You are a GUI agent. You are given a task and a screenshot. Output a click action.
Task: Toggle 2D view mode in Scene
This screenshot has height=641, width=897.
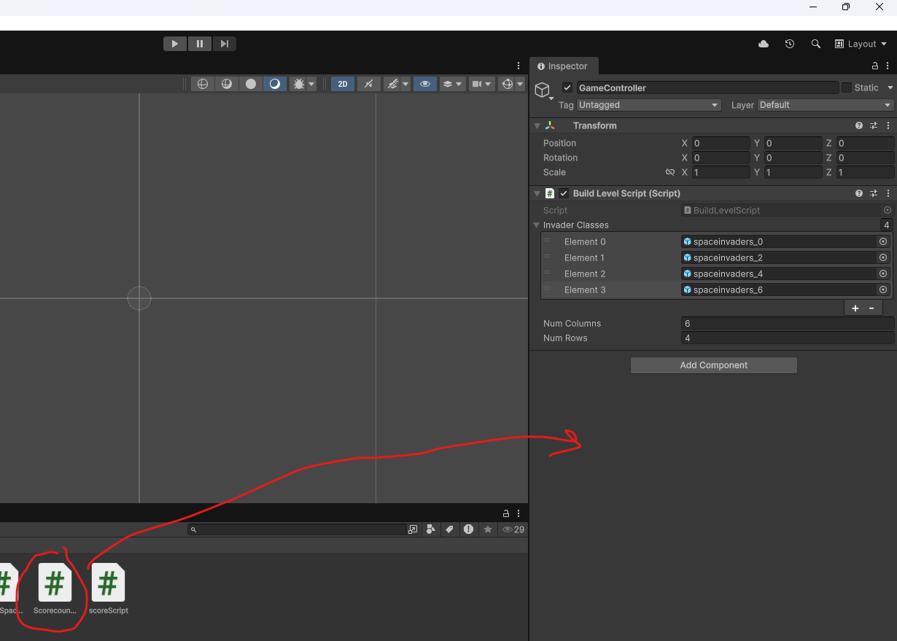click(343, 84)
